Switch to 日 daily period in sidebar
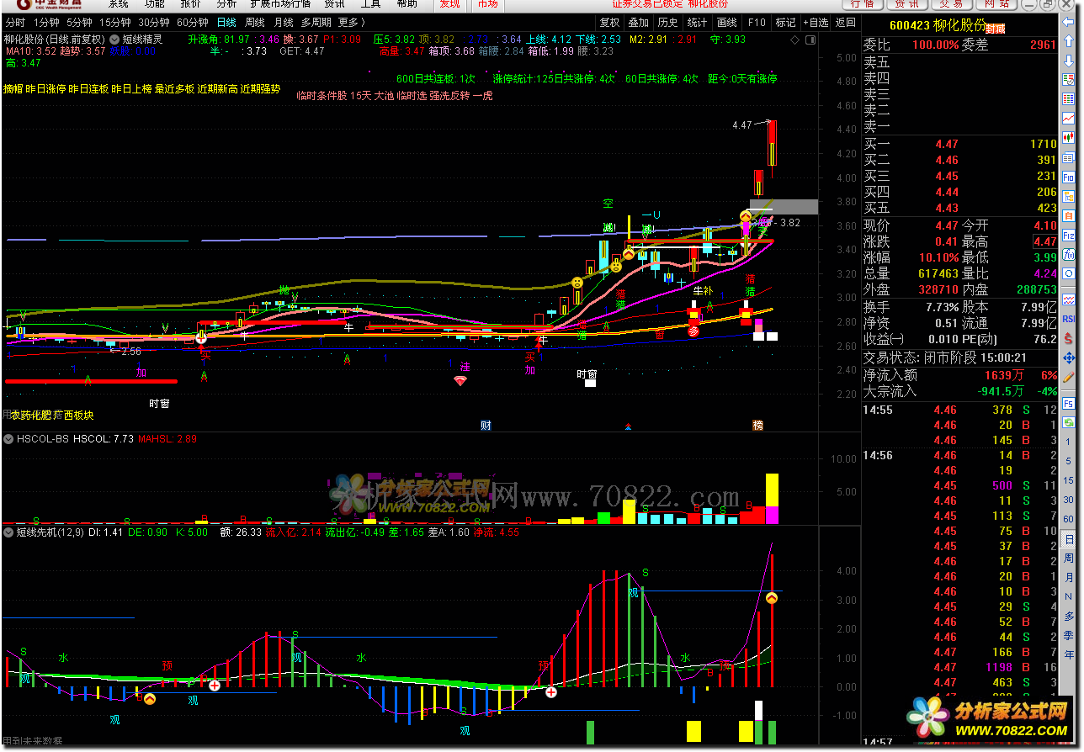The height and width of the screenshot is (752, 1084). coord(1069,539)
